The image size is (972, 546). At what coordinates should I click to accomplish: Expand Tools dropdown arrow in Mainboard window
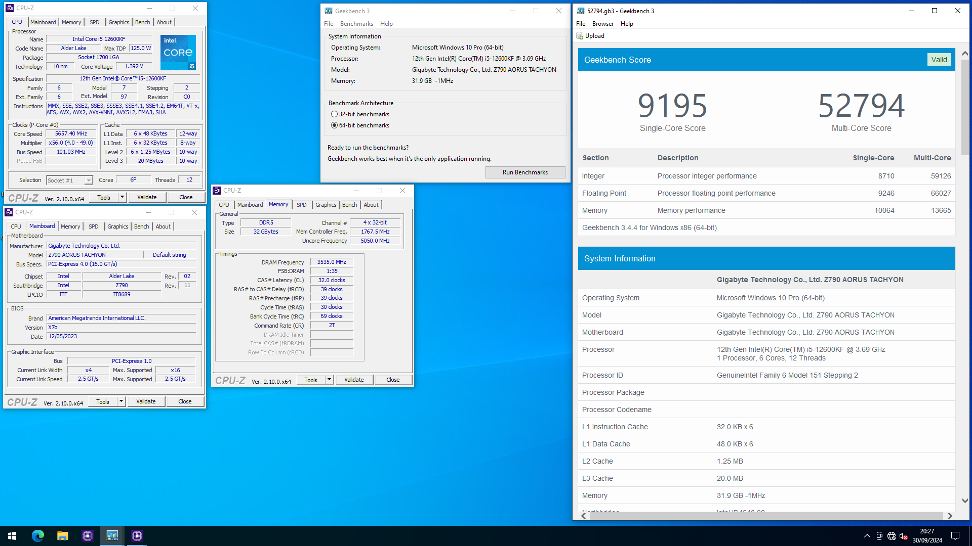[121, 401]
